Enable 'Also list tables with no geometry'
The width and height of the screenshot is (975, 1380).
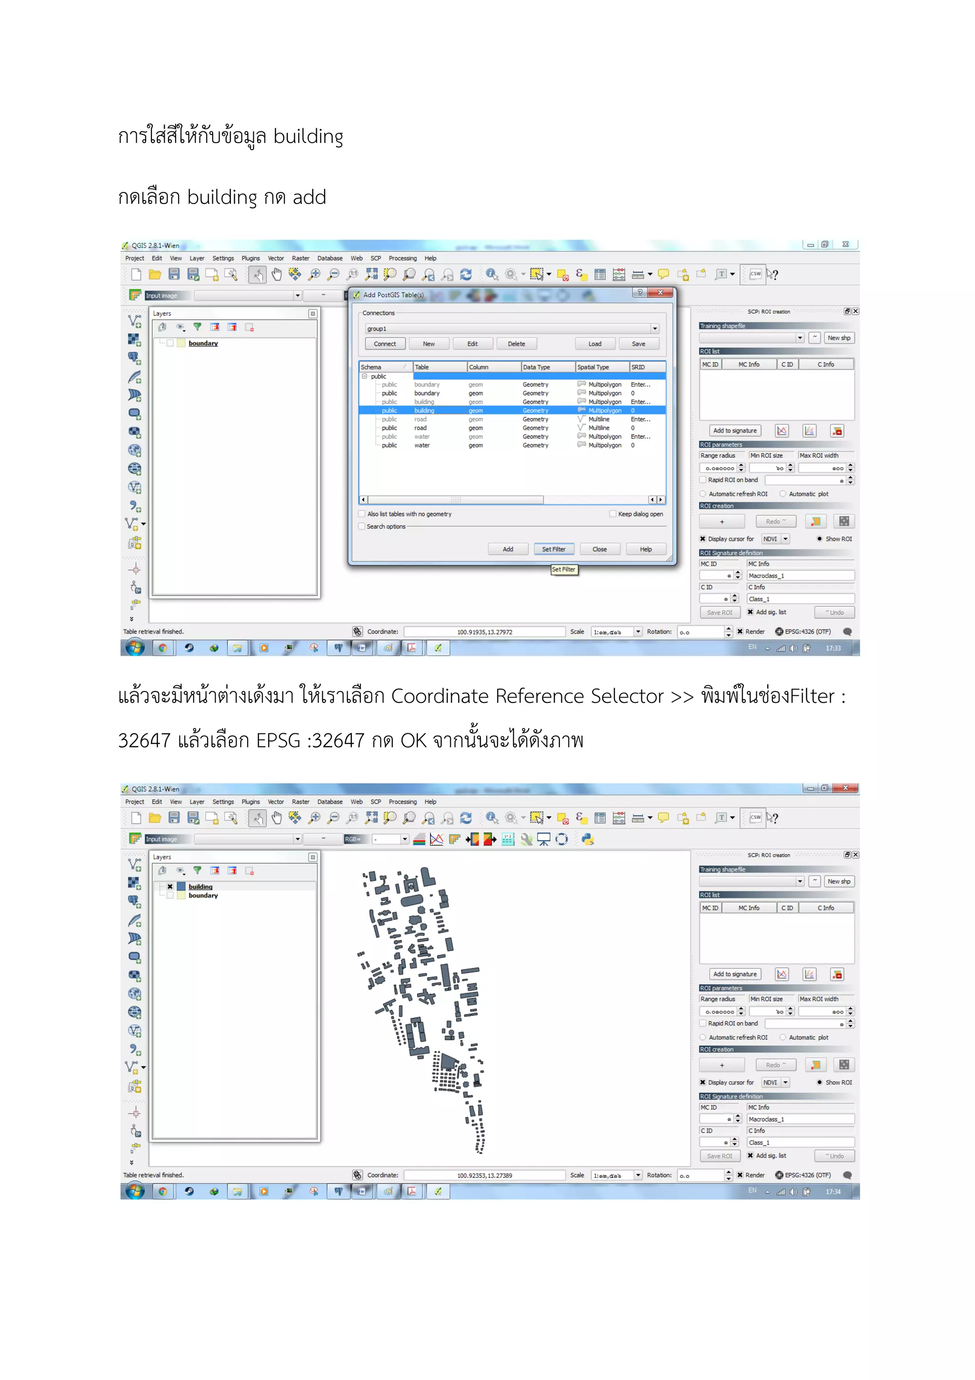[362, 514]
